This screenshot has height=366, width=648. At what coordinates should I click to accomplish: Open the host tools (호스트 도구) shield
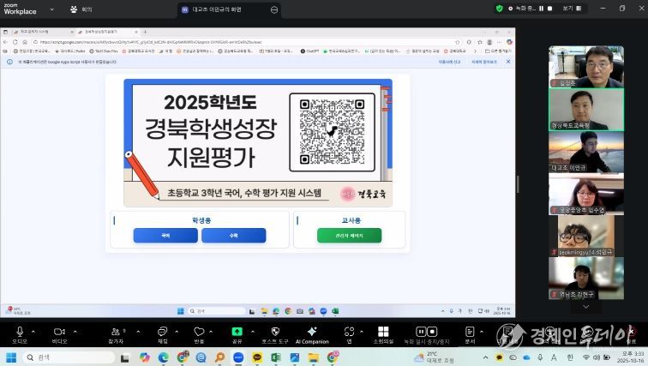pyautogui.click(x=275, y=332)
